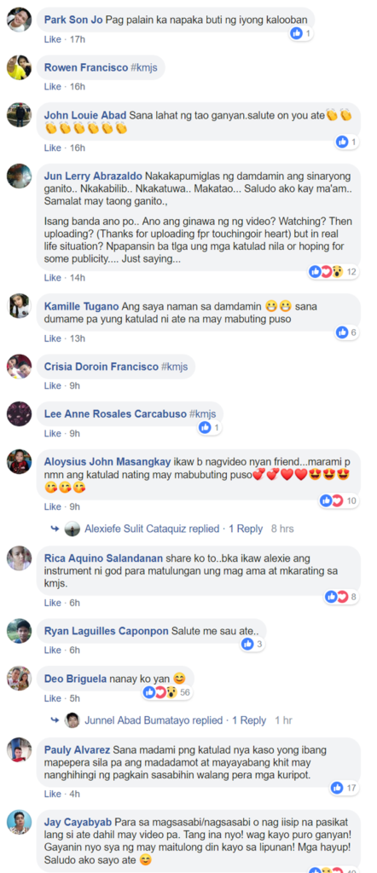Open the like count on Ryan Laguilles Caponpon's comment
The height and width of the screenshot is (873, 377).
(252, 645)
